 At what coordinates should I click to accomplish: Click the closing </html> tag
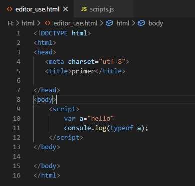[47, 176]
